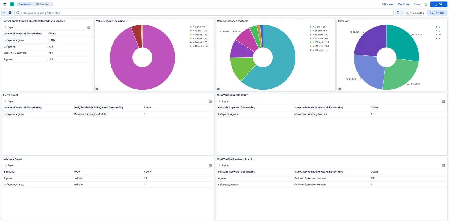The height and width of the screenshot is (221, 449).
Task: Duplicate this dashboard
Action: click(x=404, y=4)
